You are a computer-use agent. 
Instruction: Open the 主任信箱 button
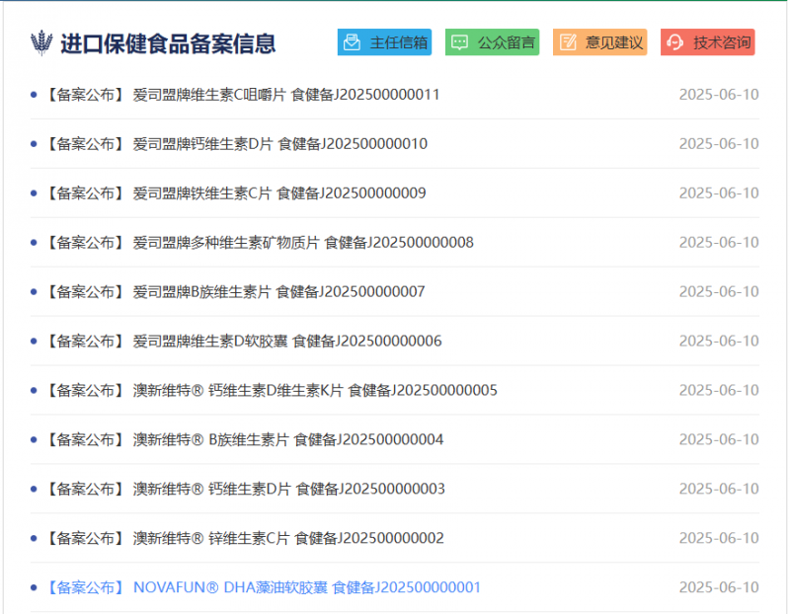click(x=384, y=42)
